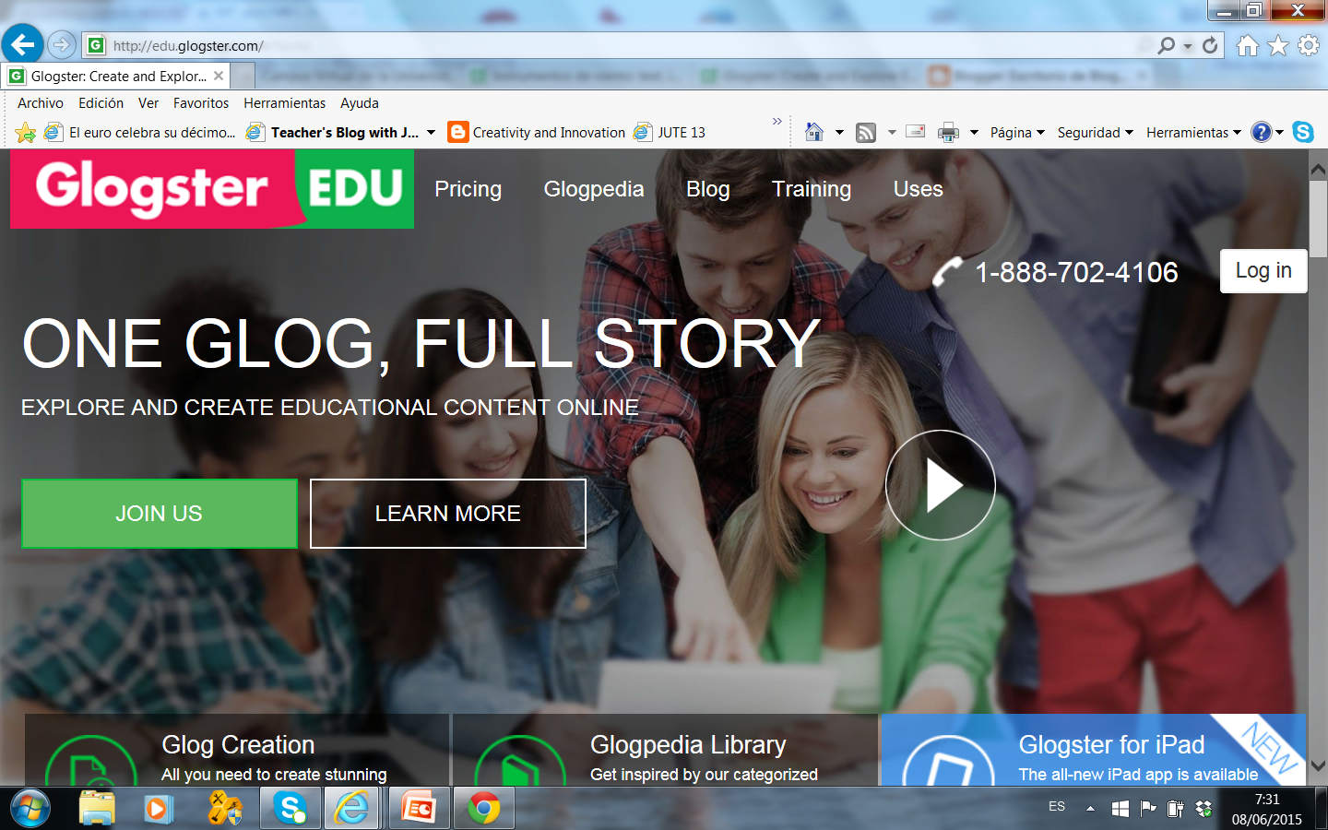This screenshot has width=1328, height=830.
Task: Open the Pricing navigation link
Action: point(468,189)
